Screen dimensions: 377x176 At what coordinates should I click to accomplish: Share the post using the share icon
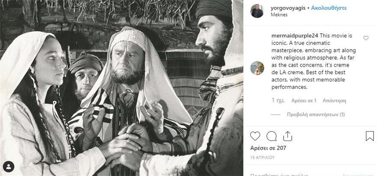pos(287,136)
